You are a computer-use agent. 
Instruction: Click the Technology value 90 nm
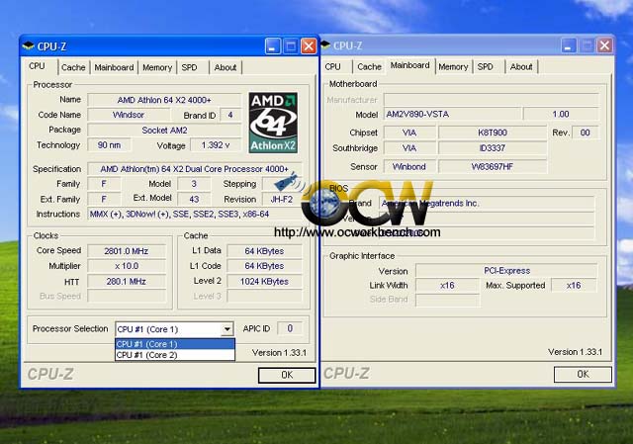tap(109, 145)
